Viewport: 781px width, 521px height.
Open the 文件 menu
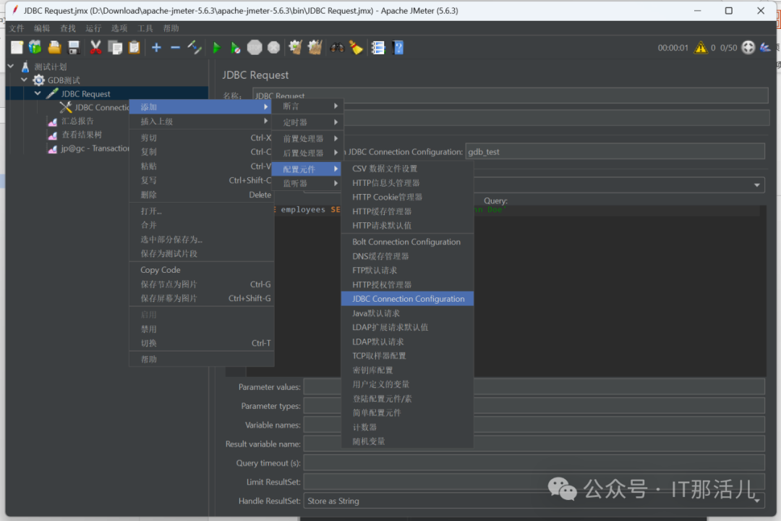pos(17,28)
